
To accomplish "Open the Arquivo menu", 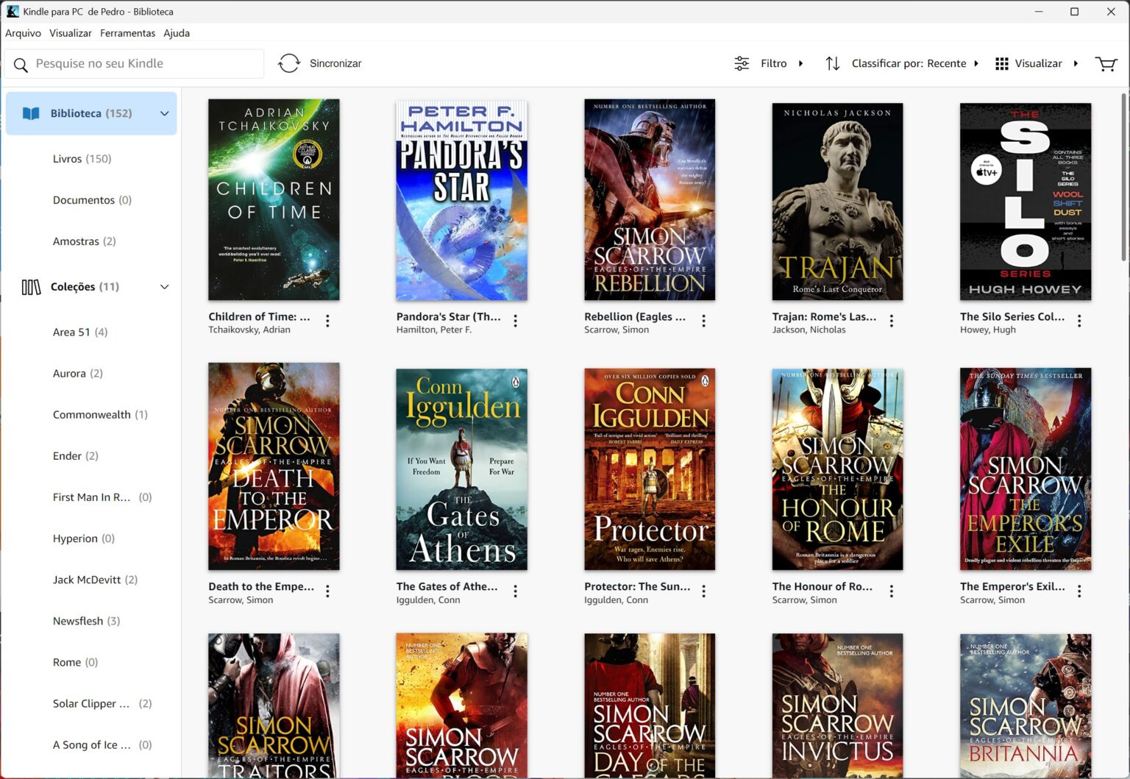I will coord(23,33).
